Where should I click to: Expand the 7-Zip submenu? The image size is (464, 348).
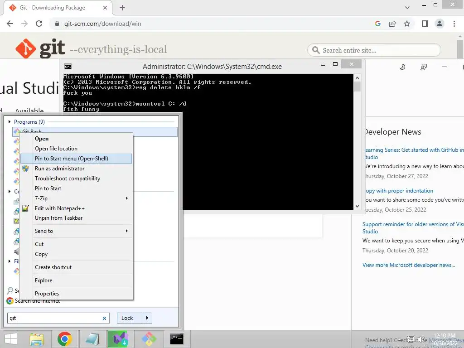click(x=76, y=198)
